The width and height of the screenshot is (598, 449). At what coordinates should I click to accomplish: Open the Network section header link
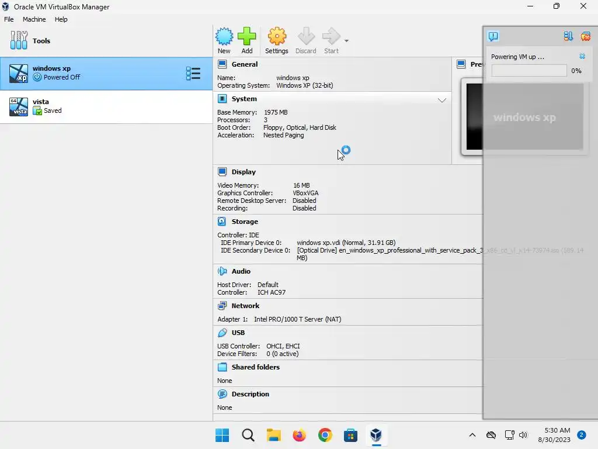click(x=245, y=305)
